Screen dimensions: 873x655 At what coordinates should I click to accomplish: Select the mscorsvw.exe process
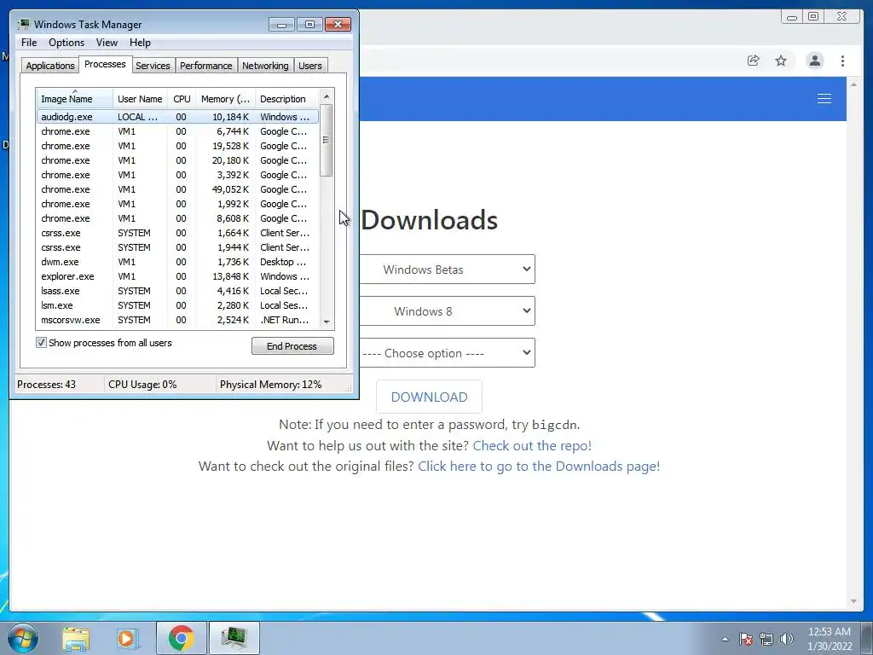pos(177,320)
